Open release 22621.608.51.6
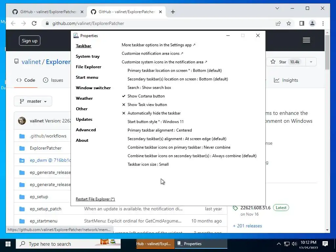Viewport: 336px width, 252px height. (x=255, y=208)
